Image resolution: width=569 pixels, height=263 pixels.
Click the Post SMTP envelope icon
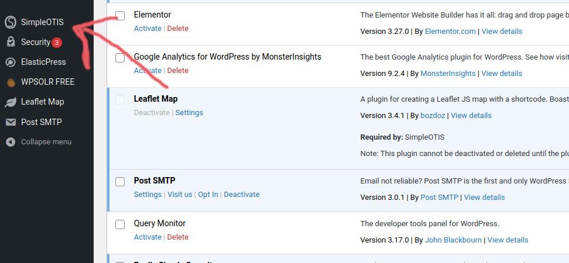coord(11,123)
